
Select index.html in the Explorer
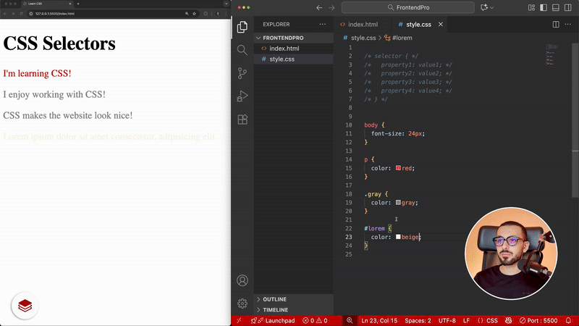point(284,49)
